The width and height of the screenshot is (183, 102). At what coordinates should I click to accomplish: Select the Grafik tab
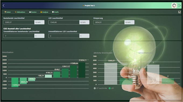pos(55,12)
